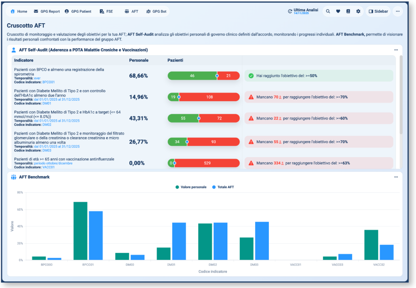The height and width of the screenshot is (288, 416).
Task: Open the GPG Report tab
Action: point(46,11)
